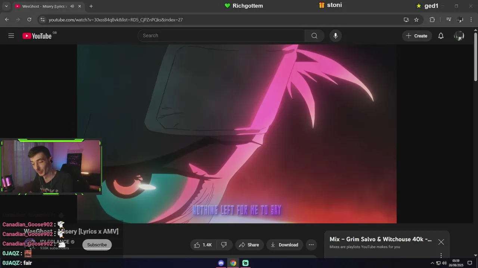478x268 pixels.
Task: Open the YouTube hamburger guide menu
Action: 11,36
